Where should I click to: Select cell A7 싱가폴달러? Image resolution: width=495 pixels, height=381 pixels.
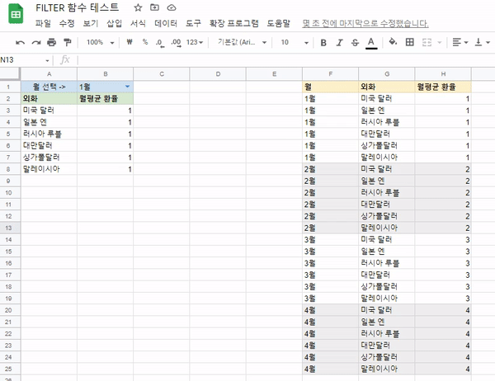tap(49, 158)
